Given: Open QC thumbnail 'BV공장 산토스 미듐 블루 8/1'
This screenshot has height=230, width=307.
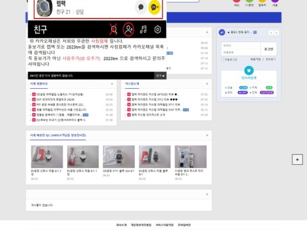Looking at the screenshot, I should coord(155,157).
